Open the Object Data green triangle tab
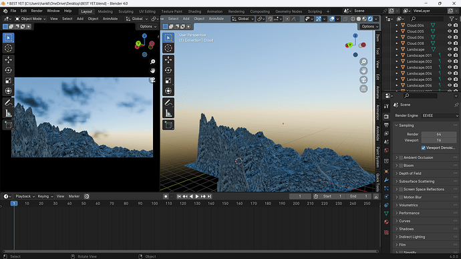This screenshot has width=461, height=259. 386,214
